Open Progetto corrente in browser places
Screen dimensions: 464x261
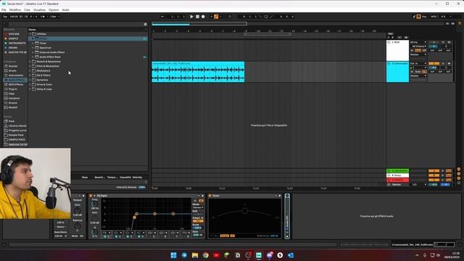tap(17, 130)
